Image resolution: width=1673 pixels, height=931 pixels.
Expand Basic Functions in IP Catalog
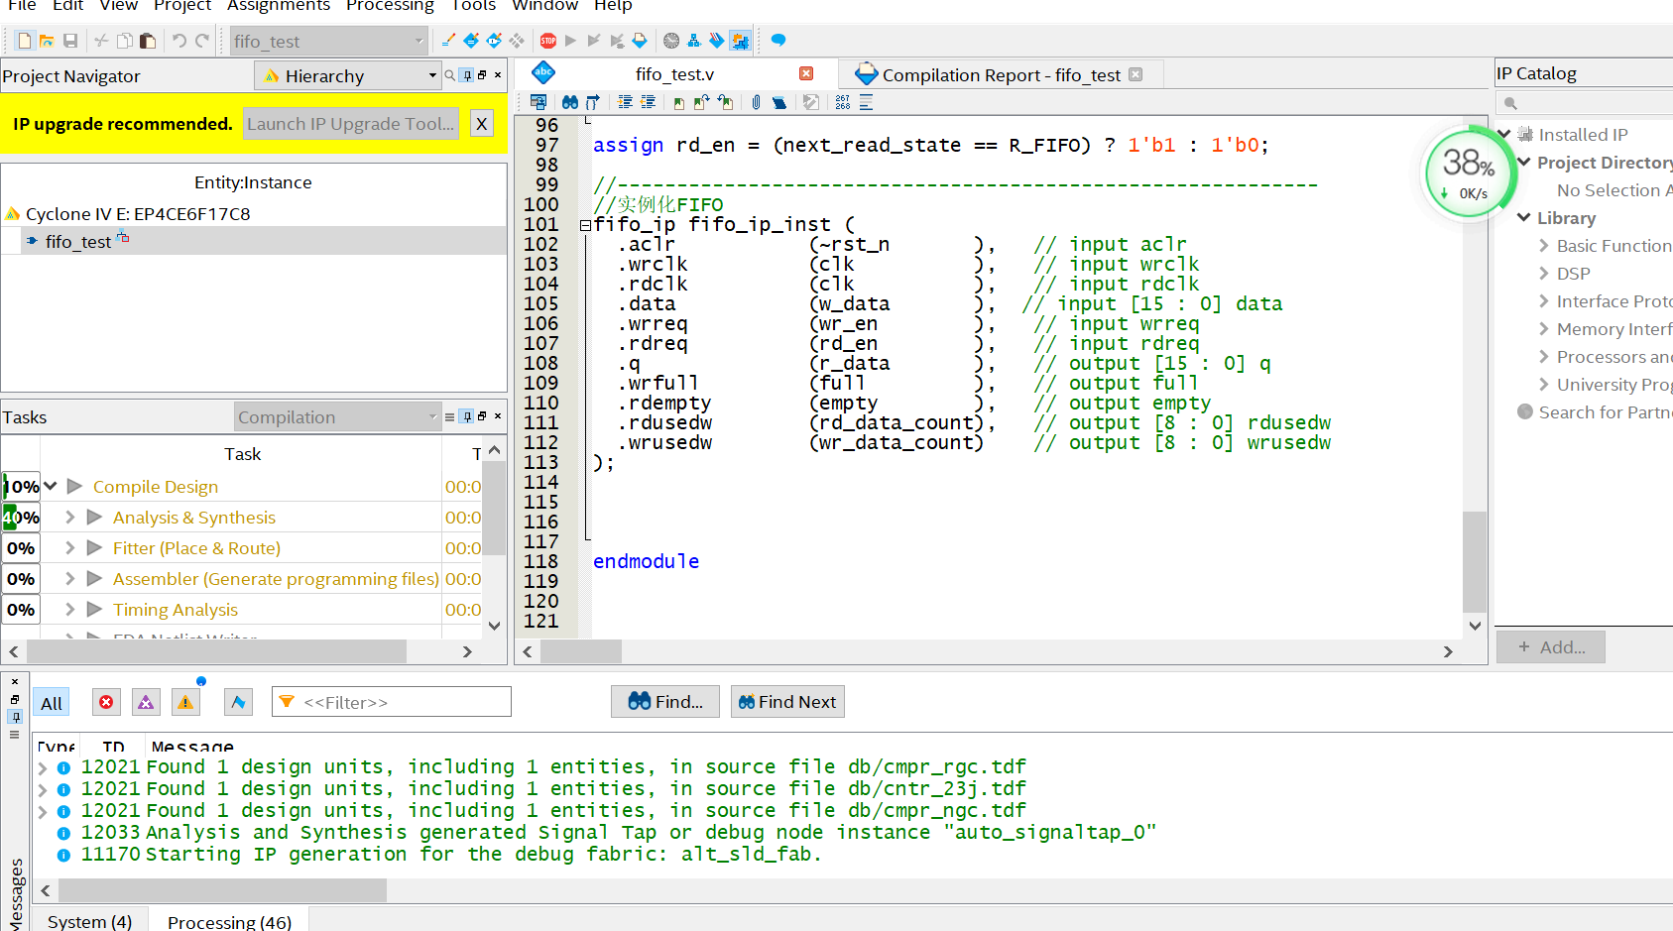[1544, 246]
